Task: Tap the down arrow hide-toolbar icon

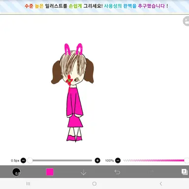Action: point(84,172)
